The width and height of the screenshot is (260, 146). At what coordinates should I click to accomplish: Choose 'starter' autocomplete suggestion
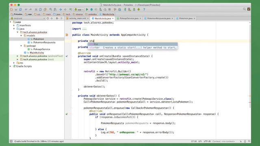click(x=133, y=47)
